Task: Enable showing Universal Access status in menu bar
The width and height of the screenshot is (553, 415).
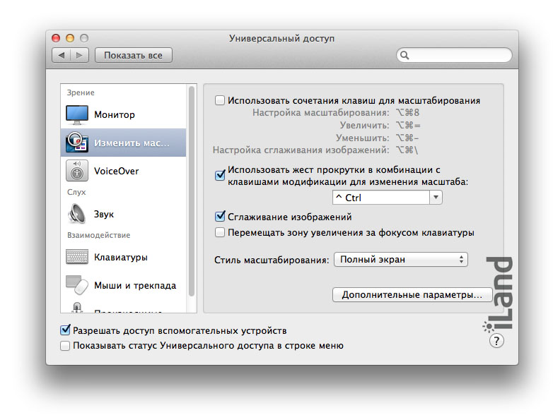Action: 66,346
